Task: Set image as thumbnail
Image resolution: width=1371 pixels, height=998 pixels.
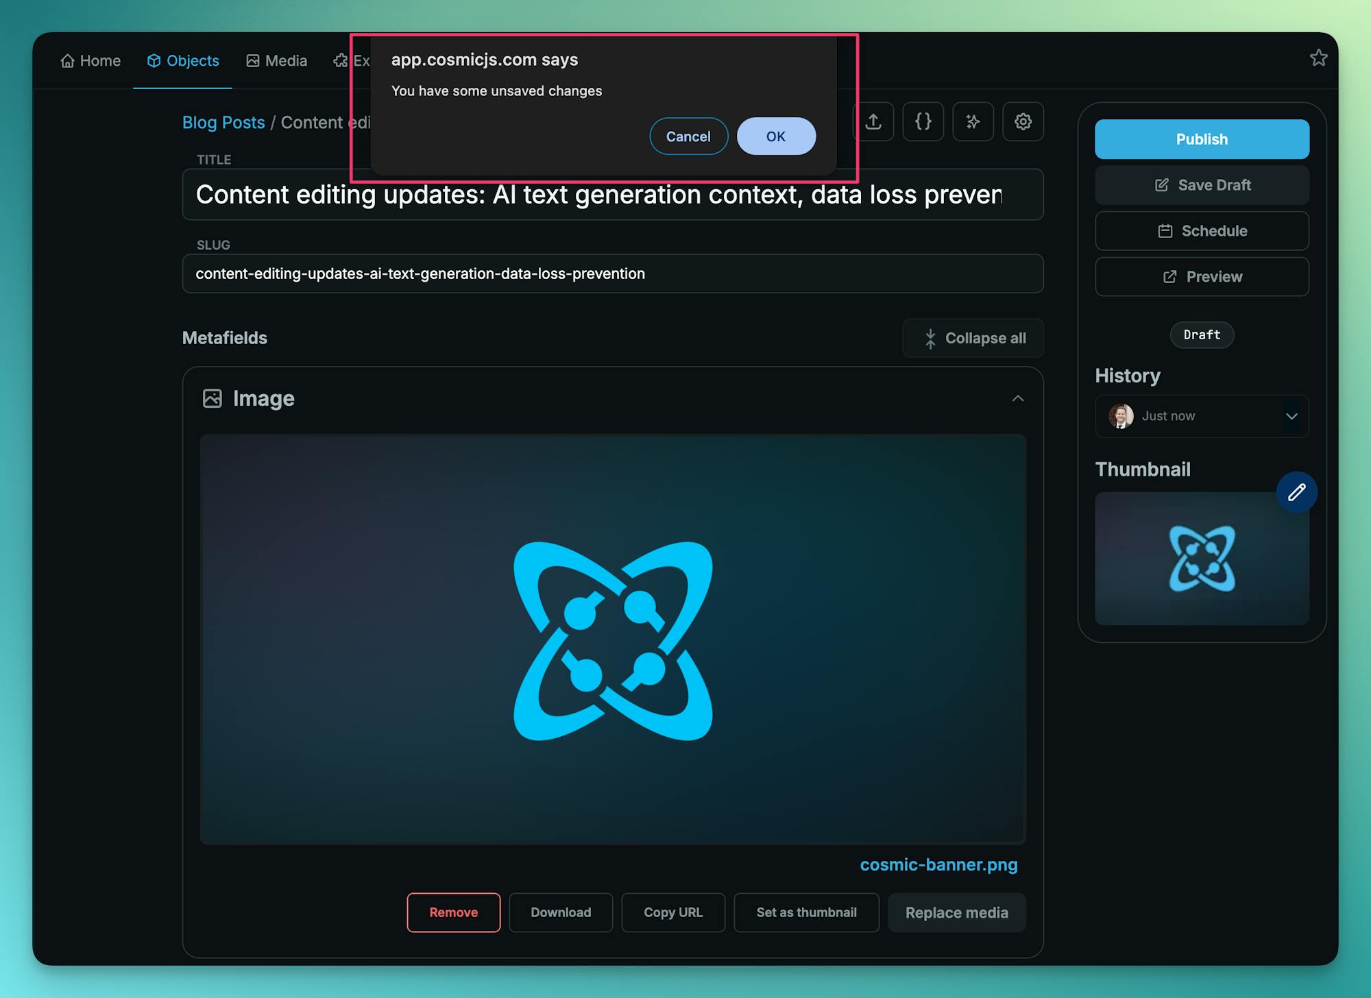Action: 806,912
